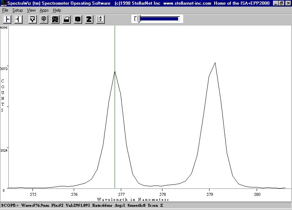Click the right-arrow cursor toolbar icon
The height and width of the screenshot is (210, 292).
tap(18, 19)
